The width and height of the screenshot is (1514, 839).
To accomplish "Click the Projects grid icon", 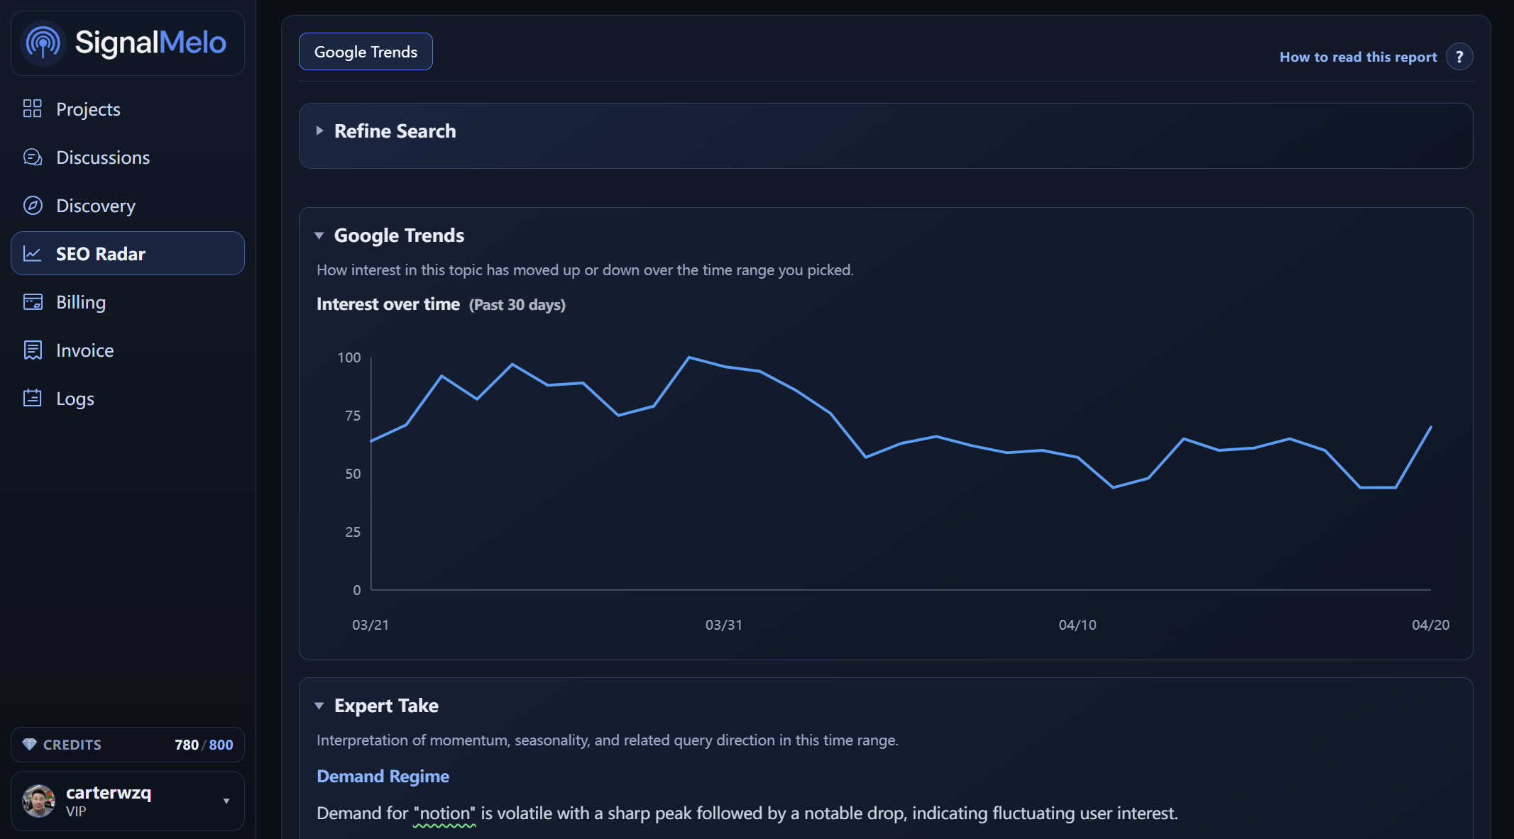I will pyautogui.click(x=33, y=109).
